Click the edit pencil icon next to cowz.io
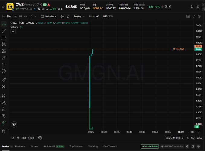Screen dimensions: 205x151 (34, 5)
